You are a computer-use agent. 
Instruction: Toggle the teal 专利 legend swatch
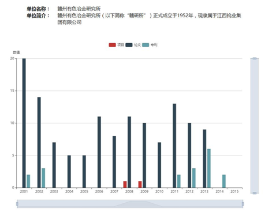[x=146, y=45]
